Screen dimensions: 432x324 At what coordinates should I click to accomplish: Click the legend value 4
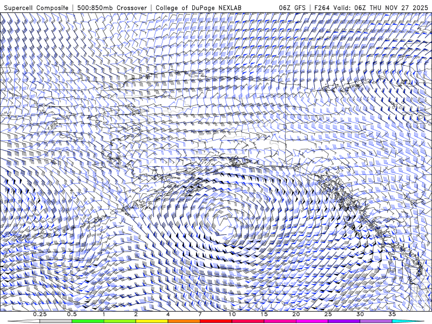pos(168,314)
